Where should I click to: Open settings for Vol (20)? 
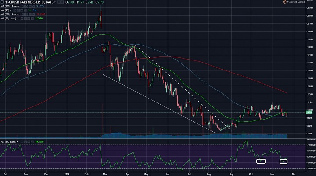(18, 10)
